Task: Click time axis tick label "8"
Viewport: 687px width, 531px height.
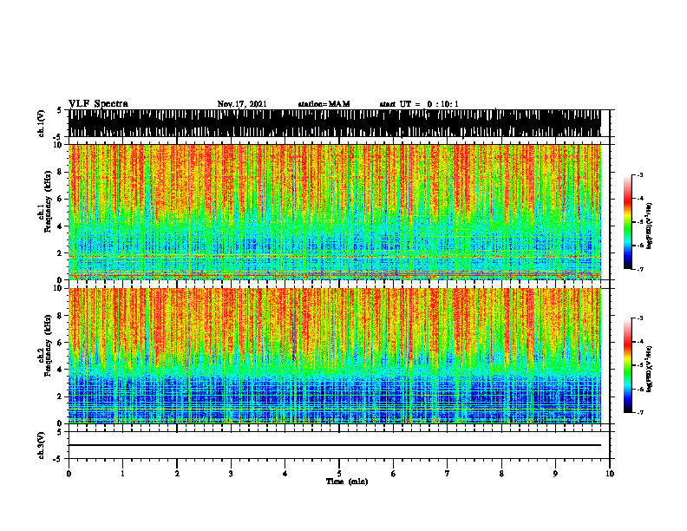Action: [501, 474]
